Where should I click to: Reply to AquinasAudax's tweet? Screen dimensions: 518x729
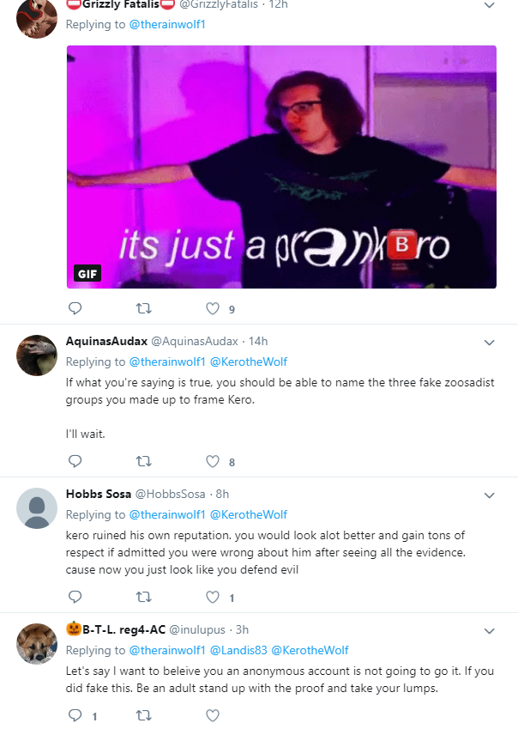75,461
